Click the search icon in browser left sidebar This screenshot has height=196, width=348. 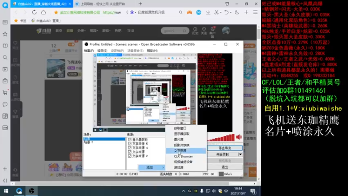[5, 57]
